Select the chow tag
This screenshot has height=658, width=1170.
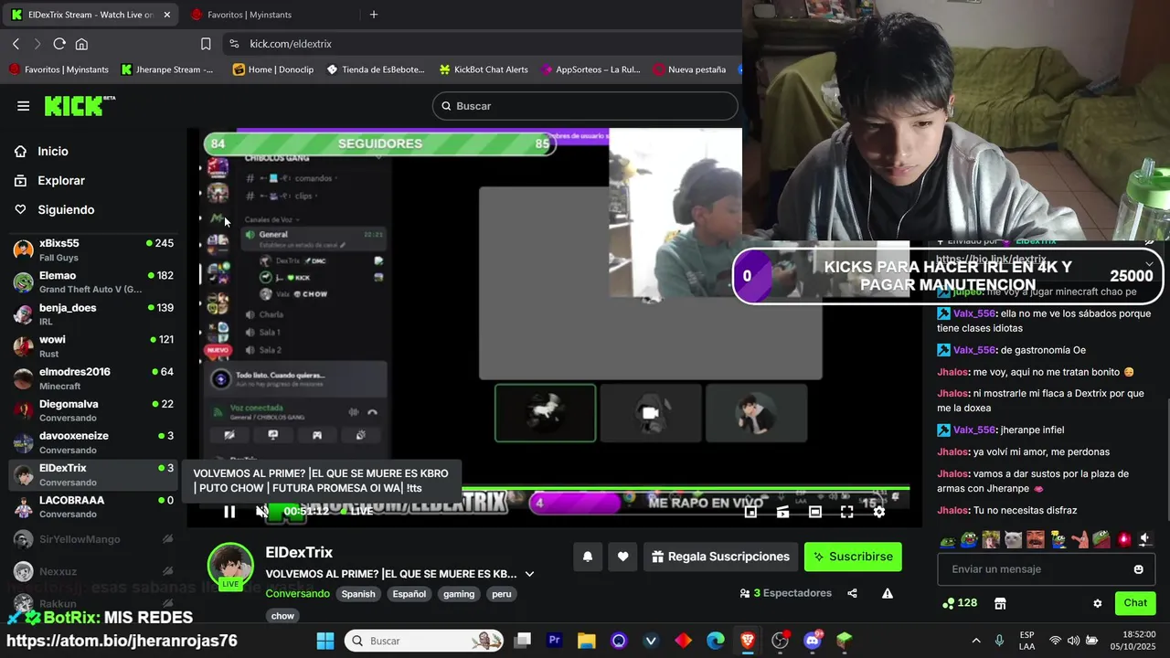[x=282, y=616]
